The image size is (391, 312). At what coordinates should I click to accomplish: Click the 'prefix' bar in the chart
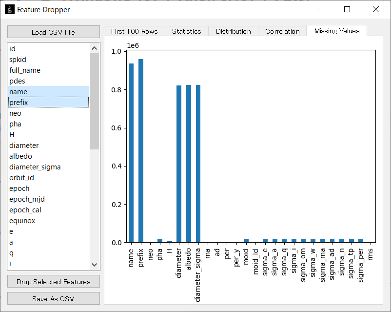pyautogui.click(x=141, y=151)
